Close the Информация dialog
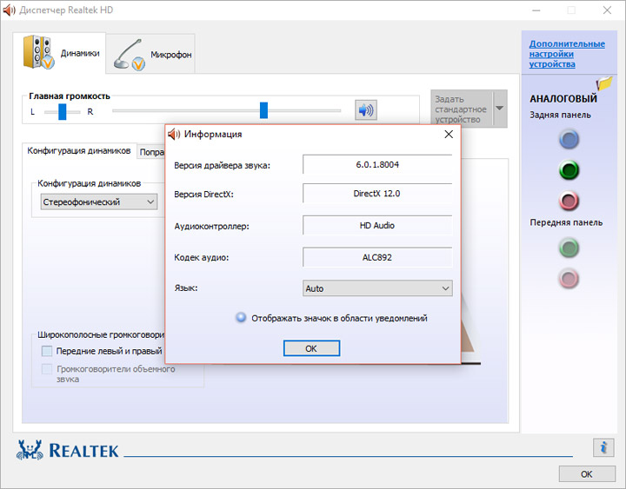This screenshot has width=626, height=489. tap(449, 135)
